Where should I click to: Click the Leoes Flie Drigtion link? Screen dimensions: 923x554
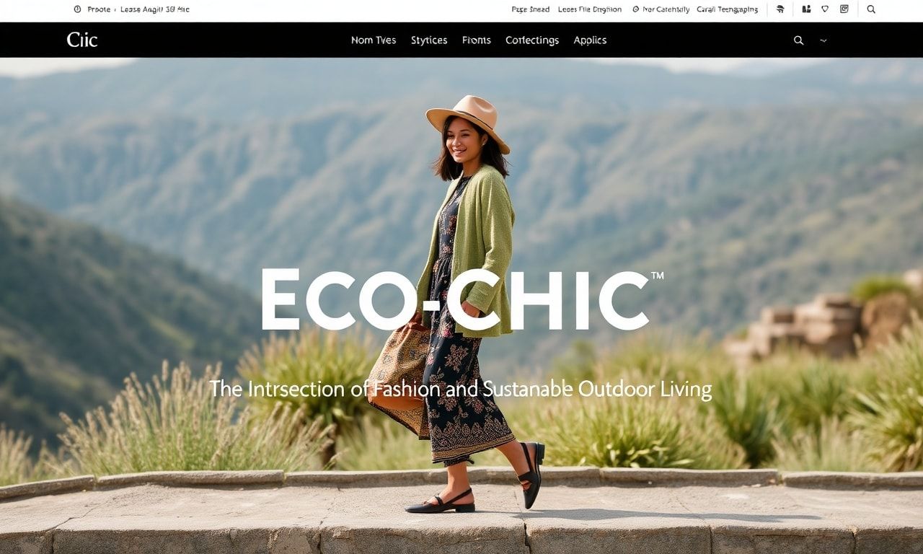point(590,9)
